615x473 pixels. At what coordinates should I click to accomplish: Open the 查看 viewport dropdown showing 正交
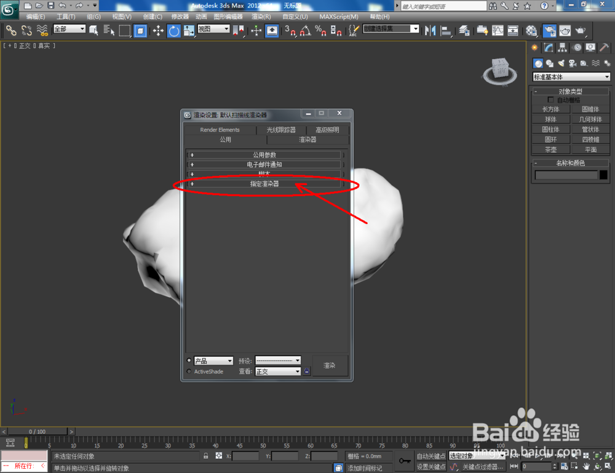coord(277,372)
